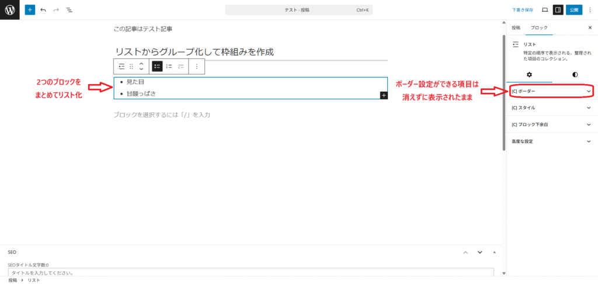Switch to the 投稿 sidebar tab
Image resolution: width=598 pixels, height=284 pixels.
(x=516, y=28)
